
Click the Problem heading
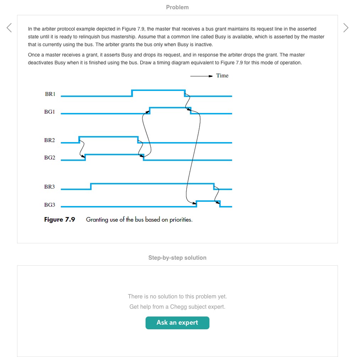177,7
